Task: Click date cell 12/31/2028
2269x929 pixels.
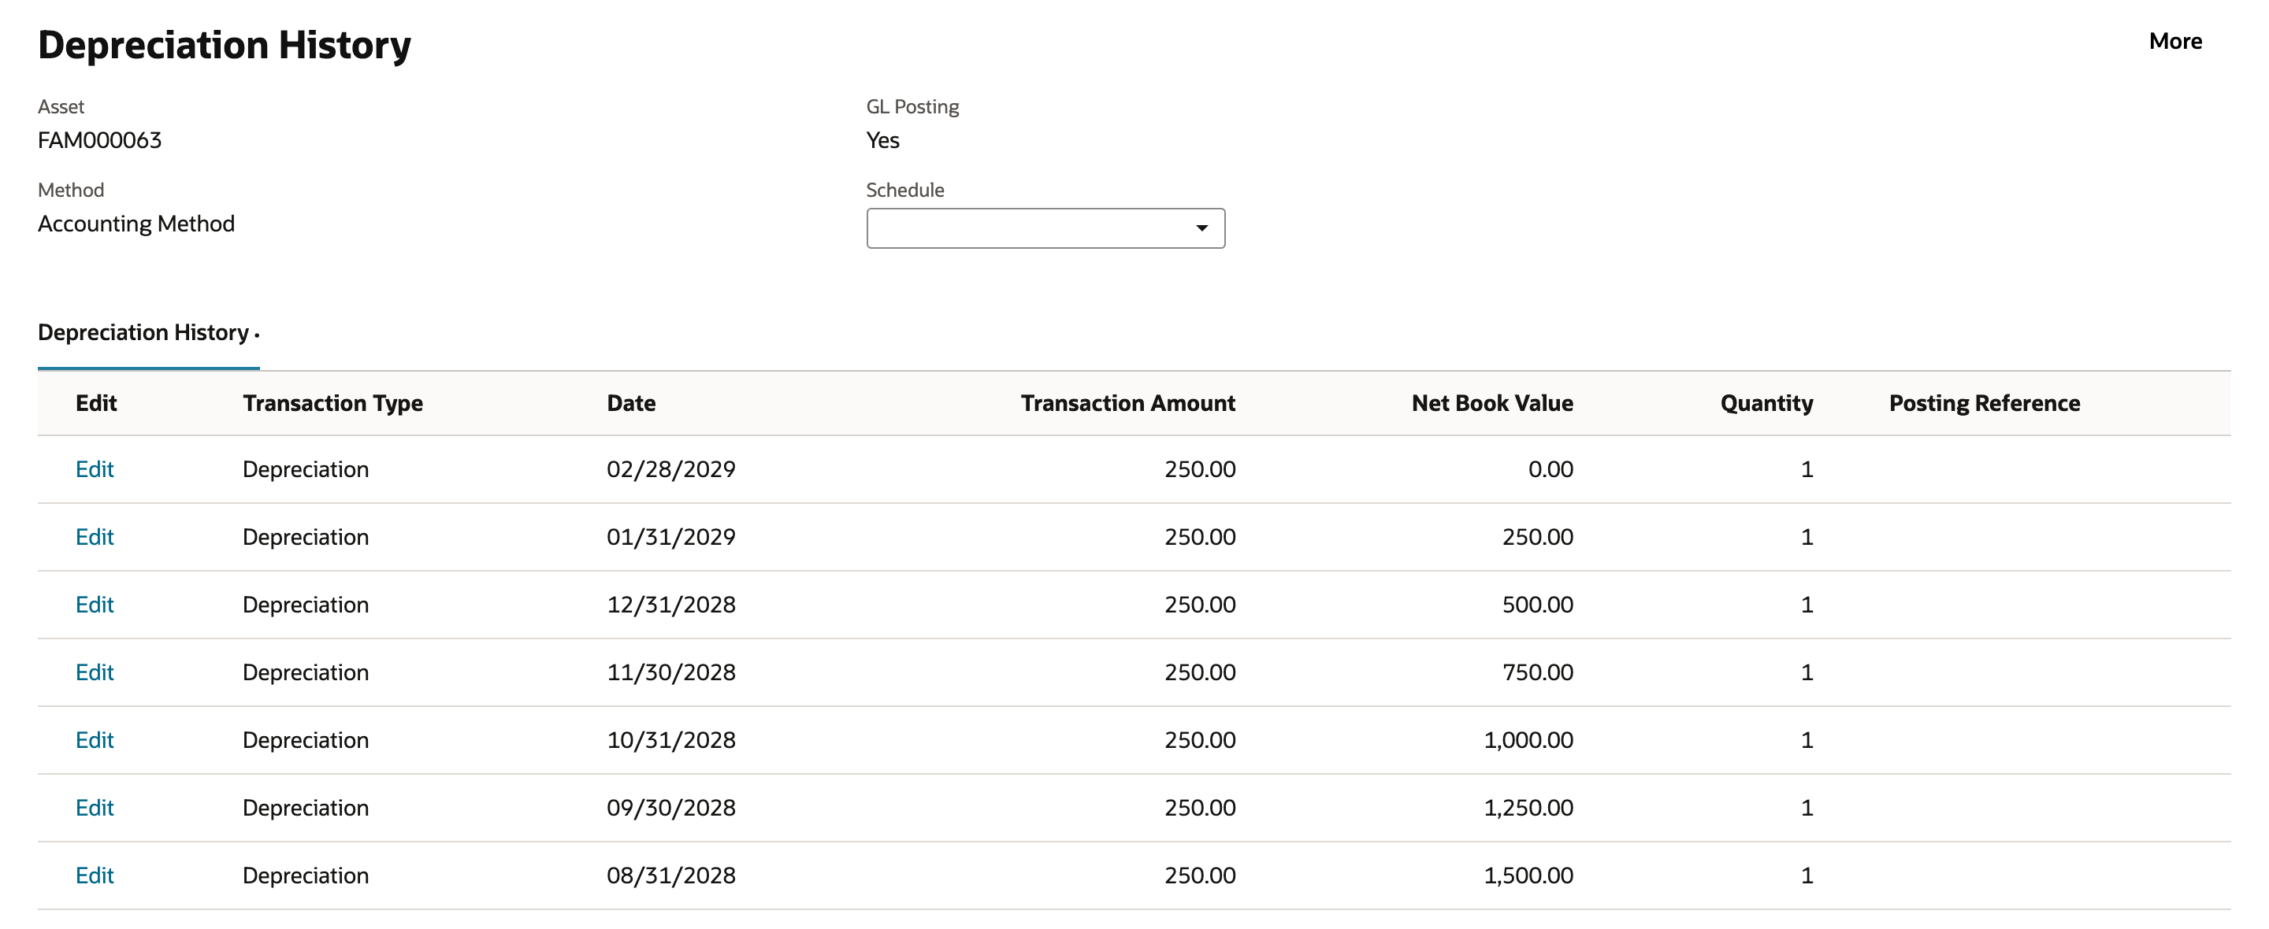Action: click(671, 605)
